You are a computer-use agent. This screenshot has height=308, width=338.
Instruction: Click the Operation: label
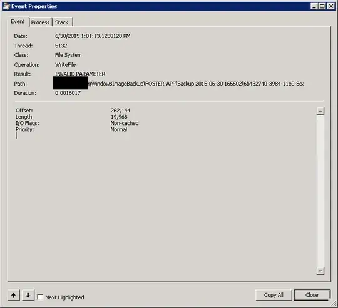point(27,65)
